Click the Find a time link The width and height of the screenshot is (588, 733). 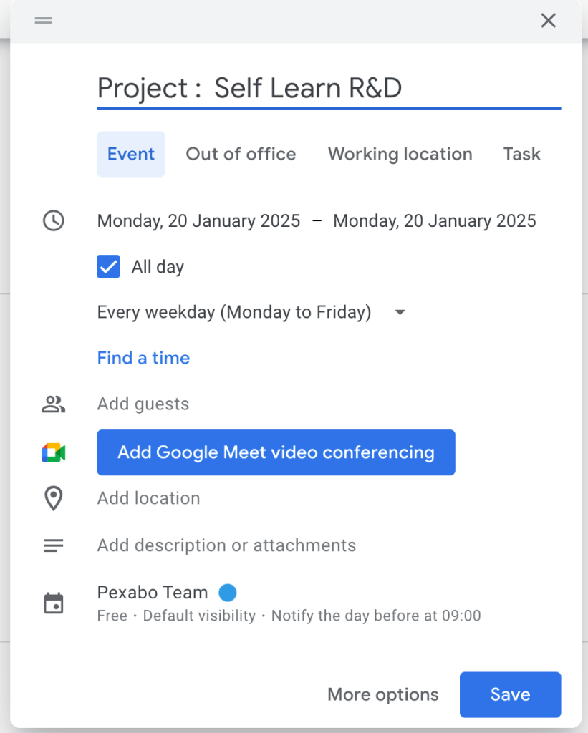tap(144, 358)
